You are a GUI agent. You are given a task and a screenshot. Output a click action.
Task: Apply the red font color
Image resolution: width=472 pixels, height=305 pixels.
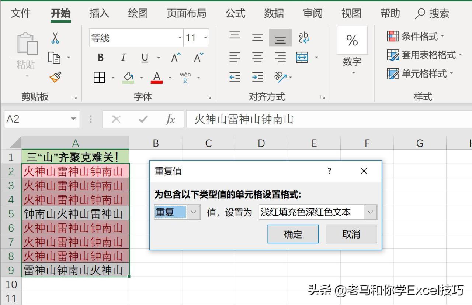pos(157,78)
